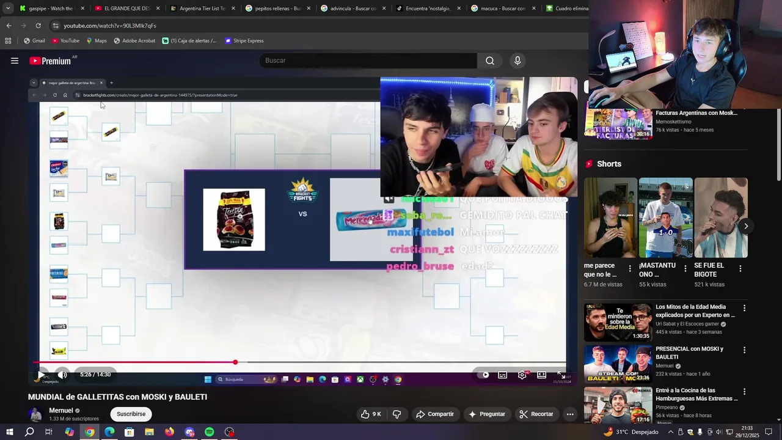Click inside the Buscar search field
The height and width of the screenshot is (440, 782).
pos(368,61)
